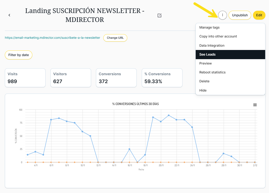
Task: Click the edit title pencil icon
Action: tap(160, 16)
